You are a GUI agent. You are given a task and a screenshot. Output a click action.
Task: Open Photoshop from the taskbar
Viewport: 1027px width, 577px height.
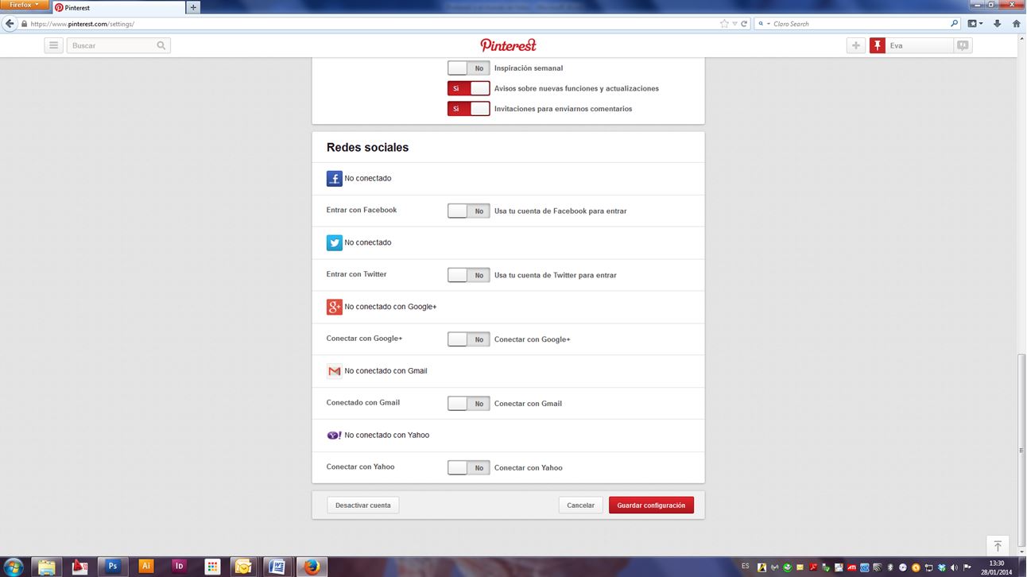(x=113, y=567)
